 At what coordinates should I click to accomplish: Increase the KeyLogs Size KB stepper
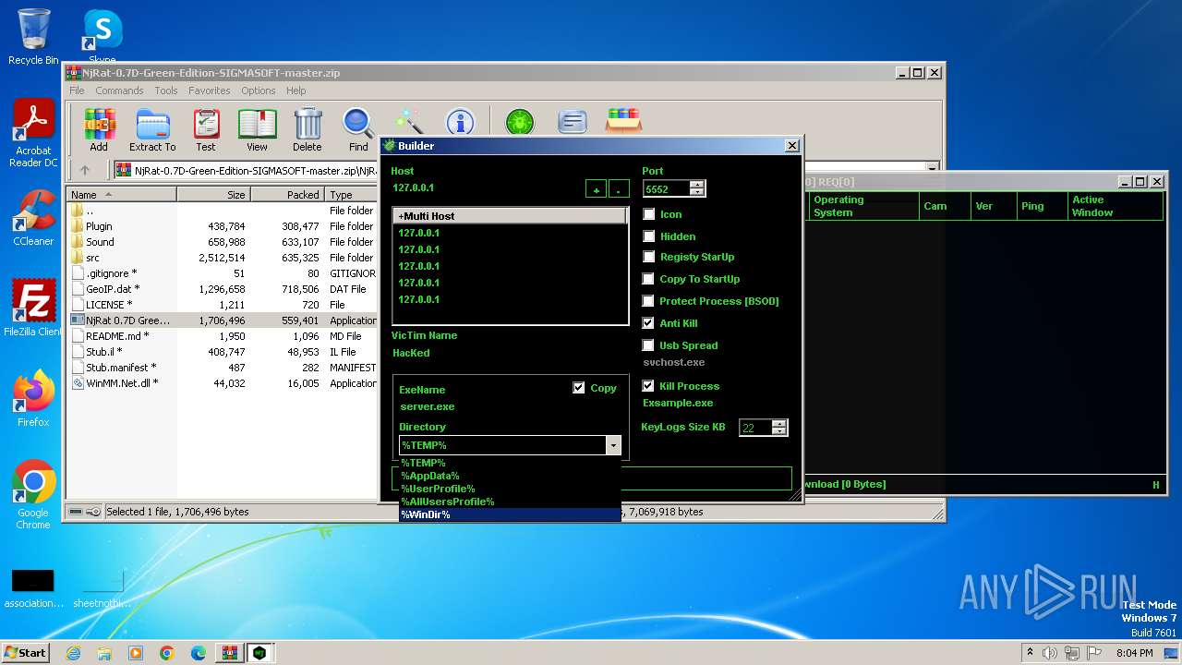[779, 424]
